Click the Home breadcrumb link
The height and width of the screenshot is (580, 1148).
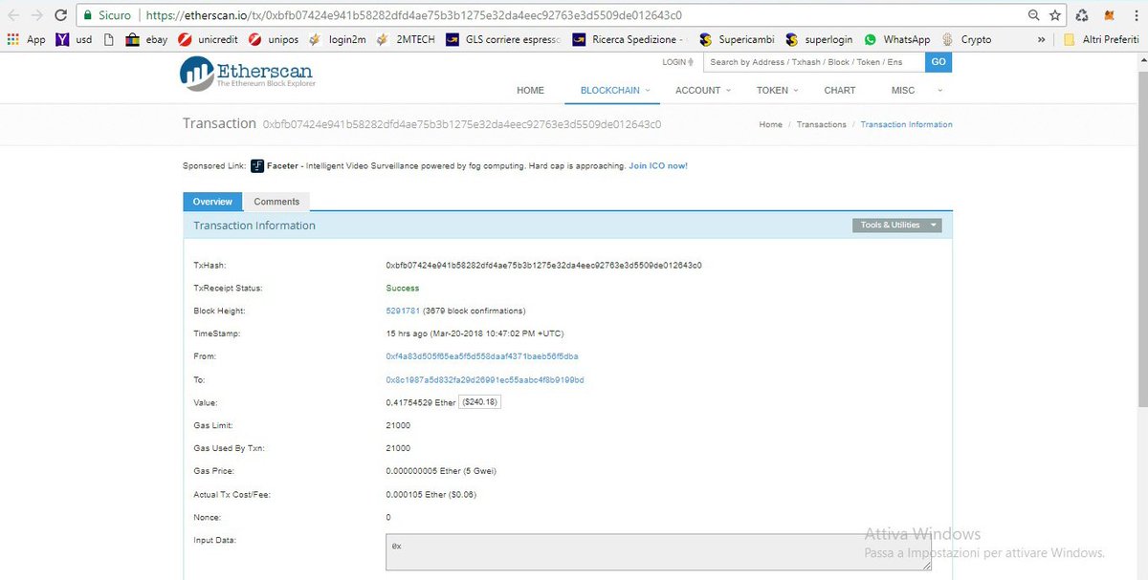tap(770, 125)
